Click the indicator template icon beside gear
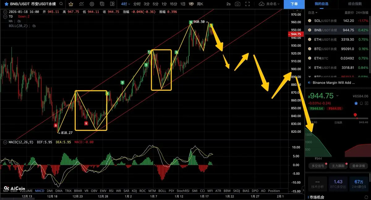This screenshot has width=371, height=200. pos(102,4)
